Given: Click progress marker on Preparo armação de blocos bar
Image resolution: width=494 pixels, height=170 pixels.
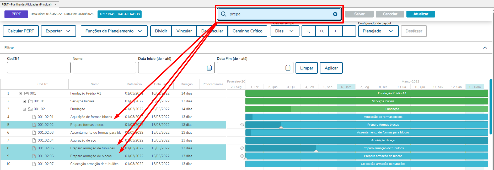Looking at the screenshot, I should click(x=246, y=159).
